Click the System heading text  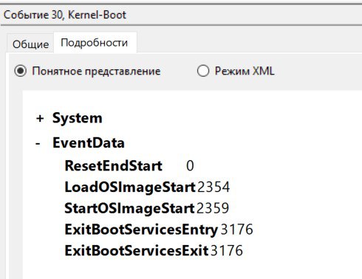(78, 118)
